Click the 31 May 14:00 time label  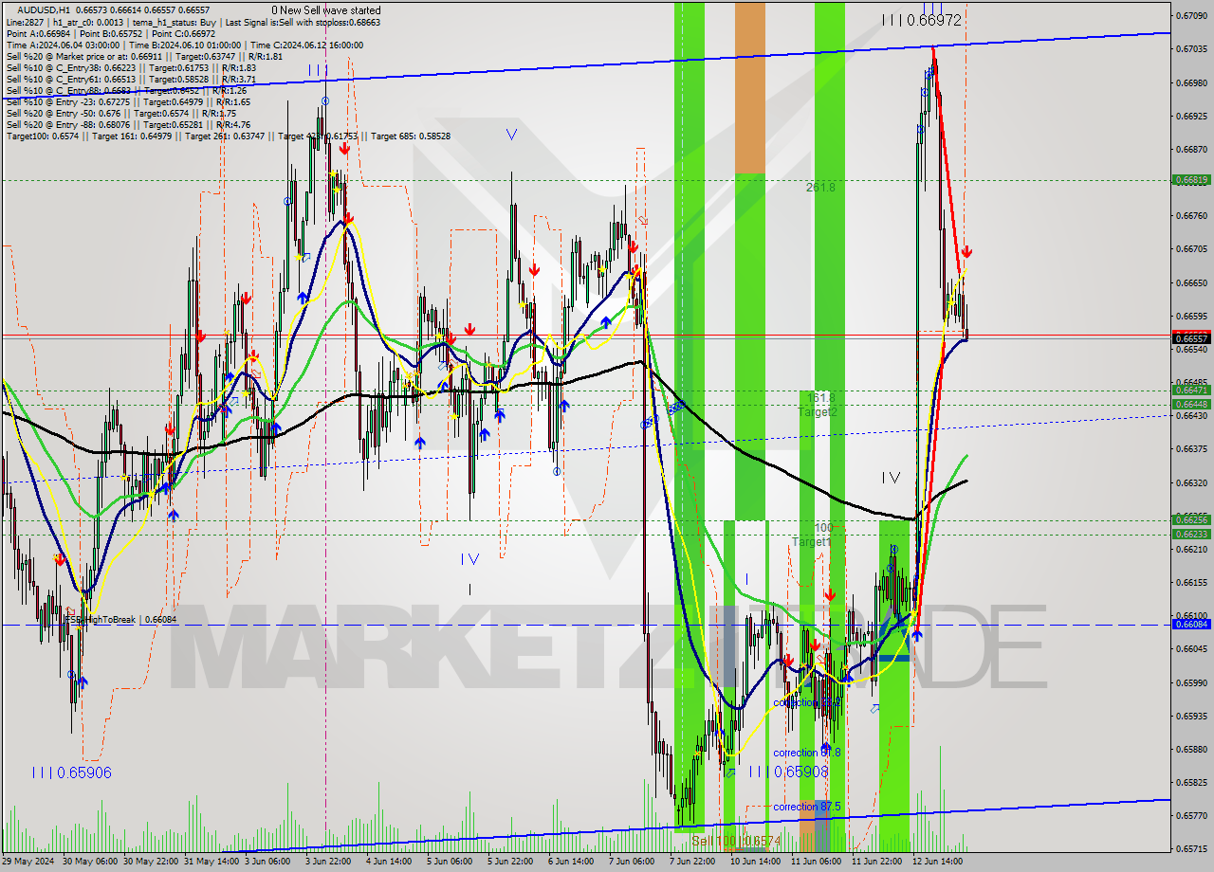tap(210, 862)
